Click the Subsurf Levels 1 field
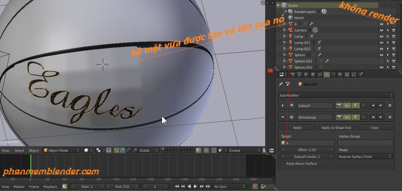Viewport: 402px width, 191px height. click(x=307, y=156)
